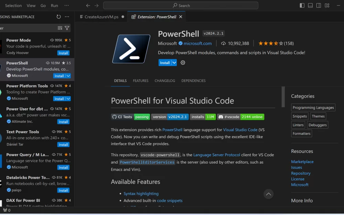Image resolution: width=344 pixels, height=215 pixels.
Task: Expand Install dropdown on PowerShell detail page
Action: 174,63
